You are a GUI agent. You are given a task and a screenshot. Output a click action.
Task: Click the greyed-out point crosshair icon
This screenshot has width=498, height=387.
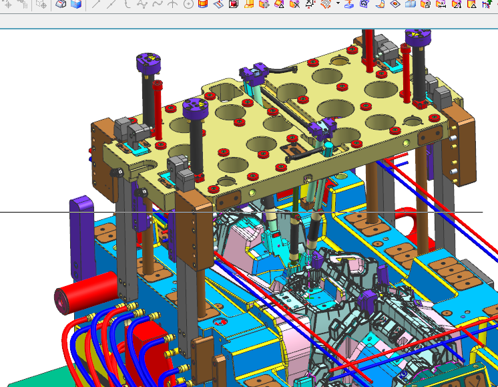tap(7, 4)
